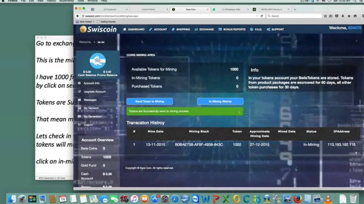Open the Tools menu in the menu bar
364x204 pixels.
tap(80, 1)
